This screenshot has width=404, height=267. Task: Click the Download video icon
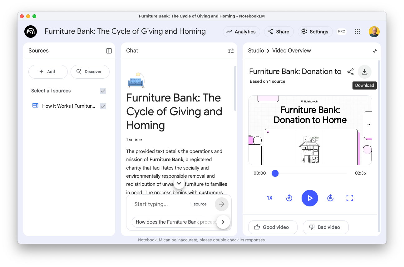[x=364, y=72]
